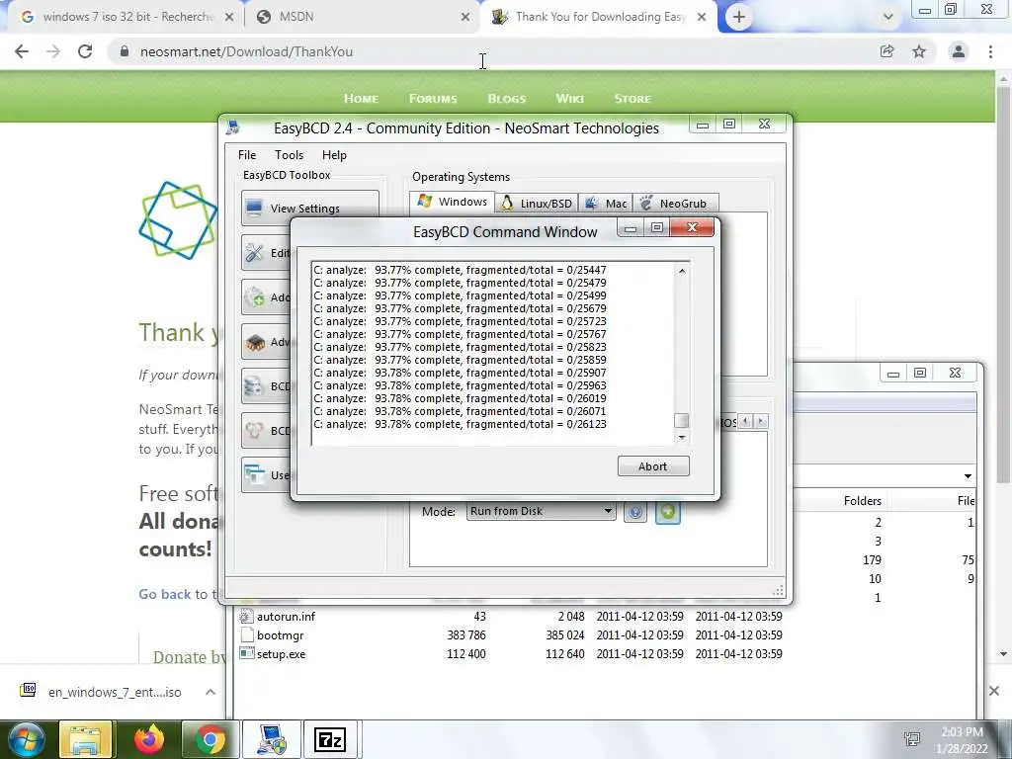Open the Blogs link on NeoSmart site
This screenshot has height=759, width=1012.
click(507, 99)
